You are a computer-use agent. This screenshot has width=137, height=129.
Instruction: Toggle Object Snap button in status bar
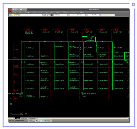(39, 121)
